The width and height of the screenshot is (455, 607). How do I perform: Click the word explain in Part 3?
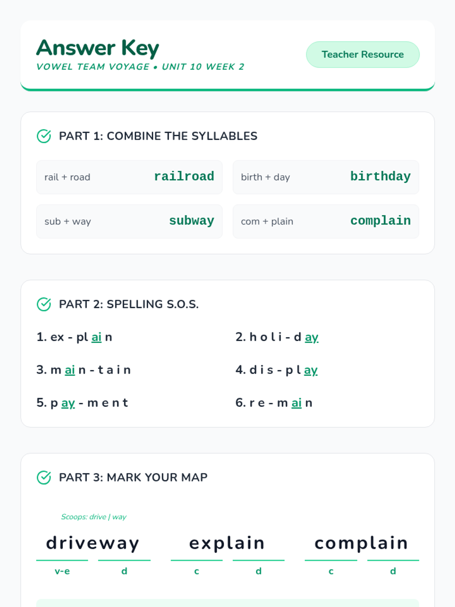pos(227,543)
